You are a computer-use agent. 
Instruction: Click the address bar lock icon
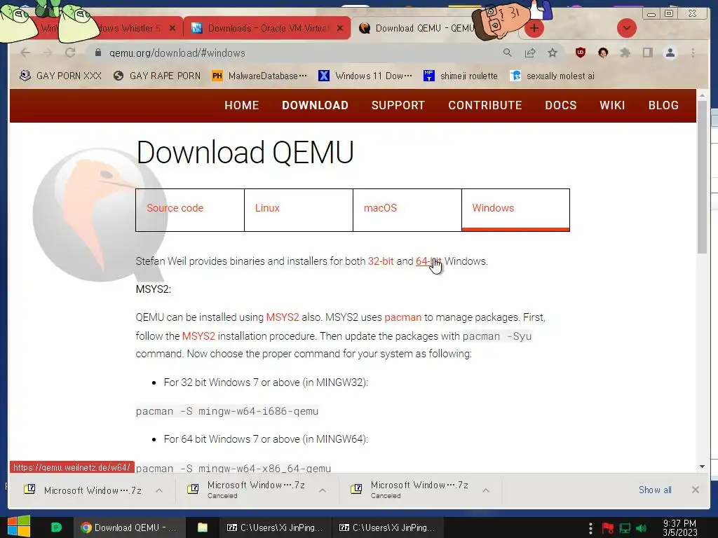[x=97, y=53]
